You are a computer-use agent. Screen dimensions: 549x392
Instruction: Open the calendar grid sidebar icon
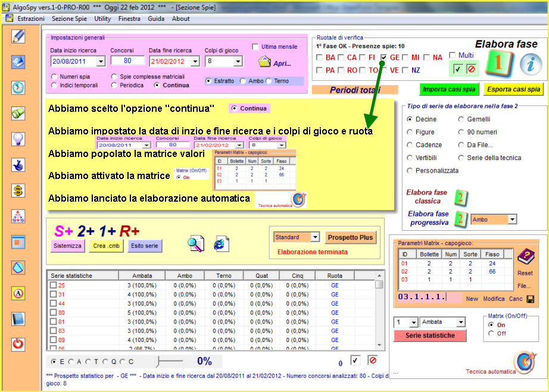pyautogui.click(x=18, y=242)
